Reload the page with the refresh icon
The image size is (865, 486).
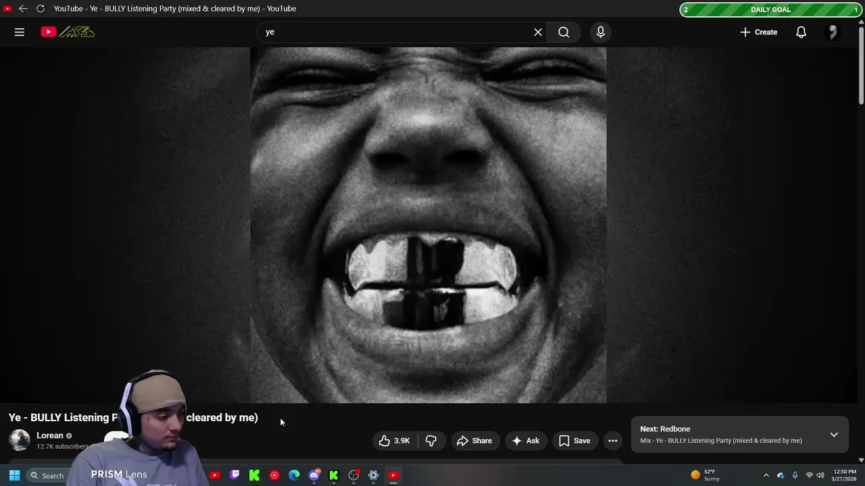(x=41, y=9)
